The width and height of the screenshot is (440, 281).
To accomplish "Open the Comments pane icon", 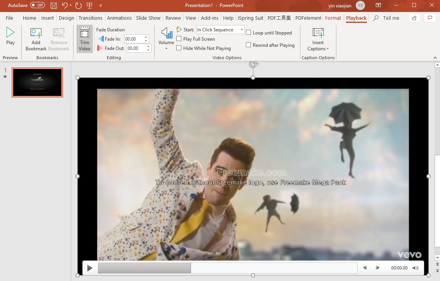I will coord(430,18).
